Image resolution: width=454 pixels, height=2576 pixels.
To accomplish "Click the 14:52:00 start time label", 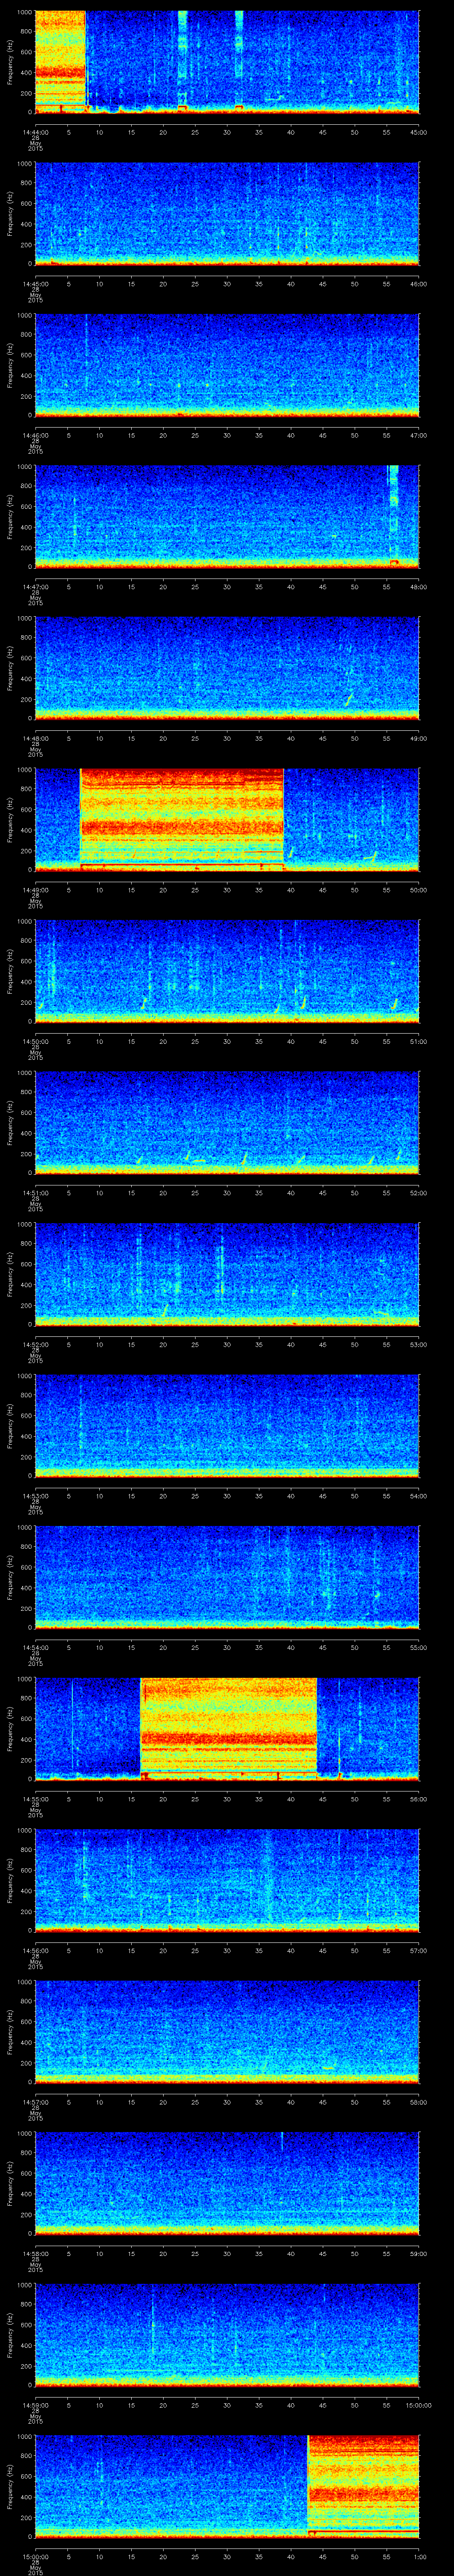I will 35,1344.
